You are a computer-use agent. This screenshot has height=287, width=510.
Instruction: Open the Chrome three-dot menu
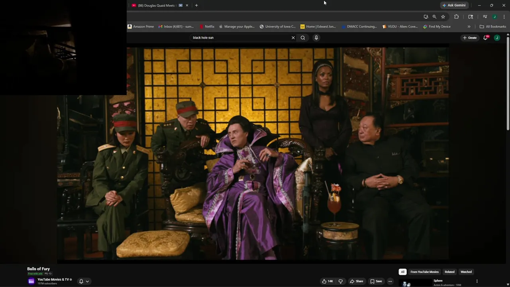pos(504,17)
